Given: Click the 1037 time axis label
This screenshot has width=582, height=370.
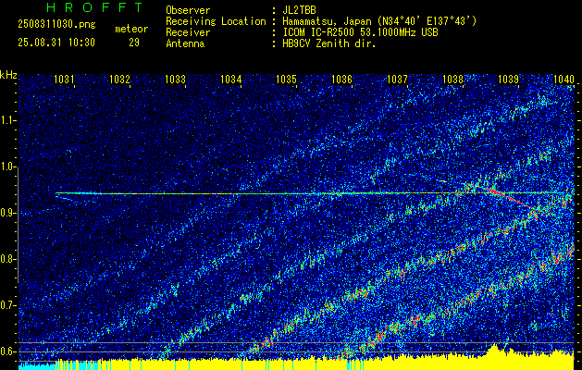Looking at the screenshot, I should point(397,79).
